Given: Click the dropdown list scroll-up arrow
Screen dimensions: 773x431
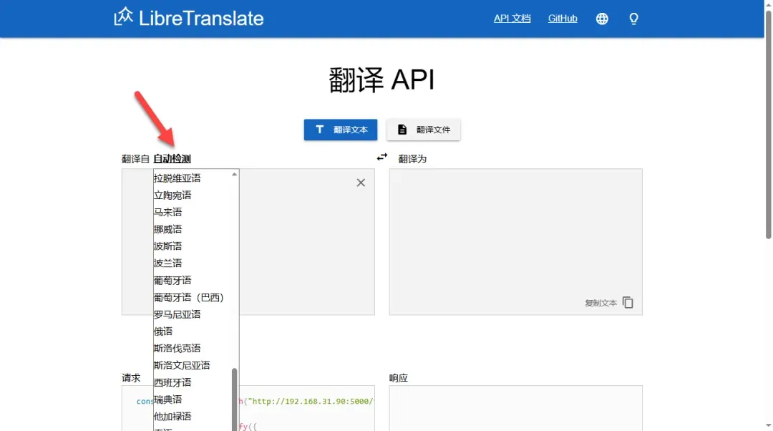Looking at the screenshot, I should [x=234, y=174].
